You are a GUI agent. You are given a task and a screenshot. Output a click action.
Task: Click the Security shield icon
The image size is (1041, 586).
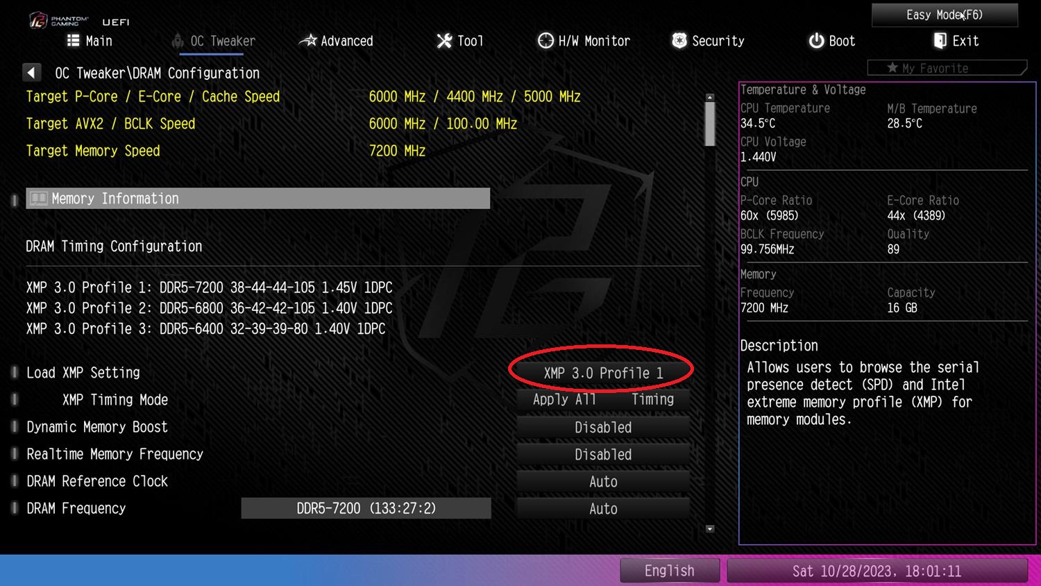click(x=679, y=41)
